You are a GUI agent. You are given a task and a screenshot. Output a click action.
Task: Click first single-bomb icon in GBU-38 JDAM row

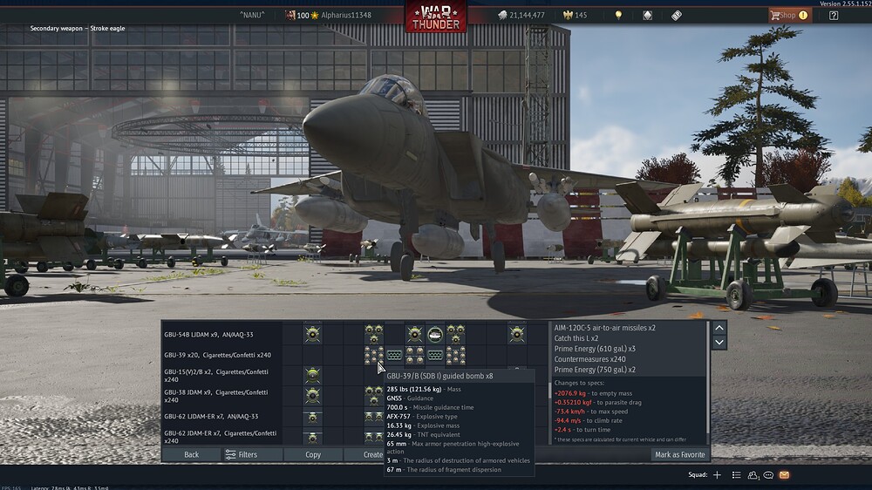(312, 396)
